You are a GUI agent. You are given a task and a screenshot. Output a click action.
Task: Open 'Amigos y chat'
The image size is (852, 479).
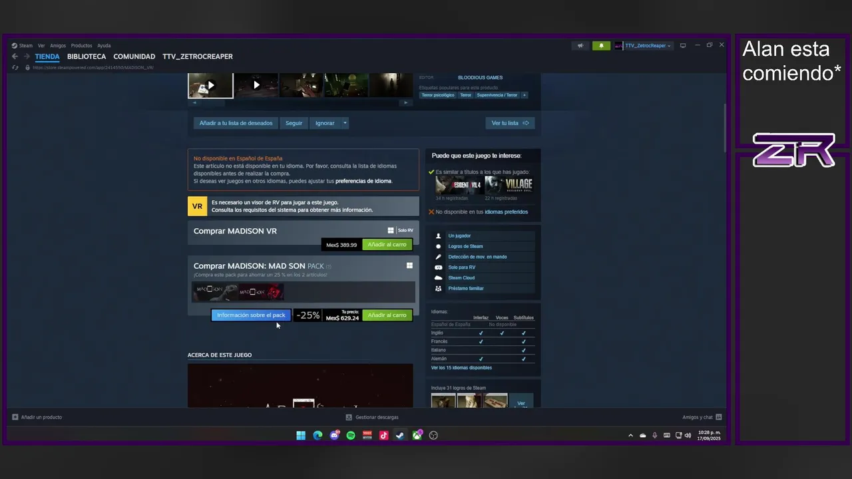coord(702,417)
